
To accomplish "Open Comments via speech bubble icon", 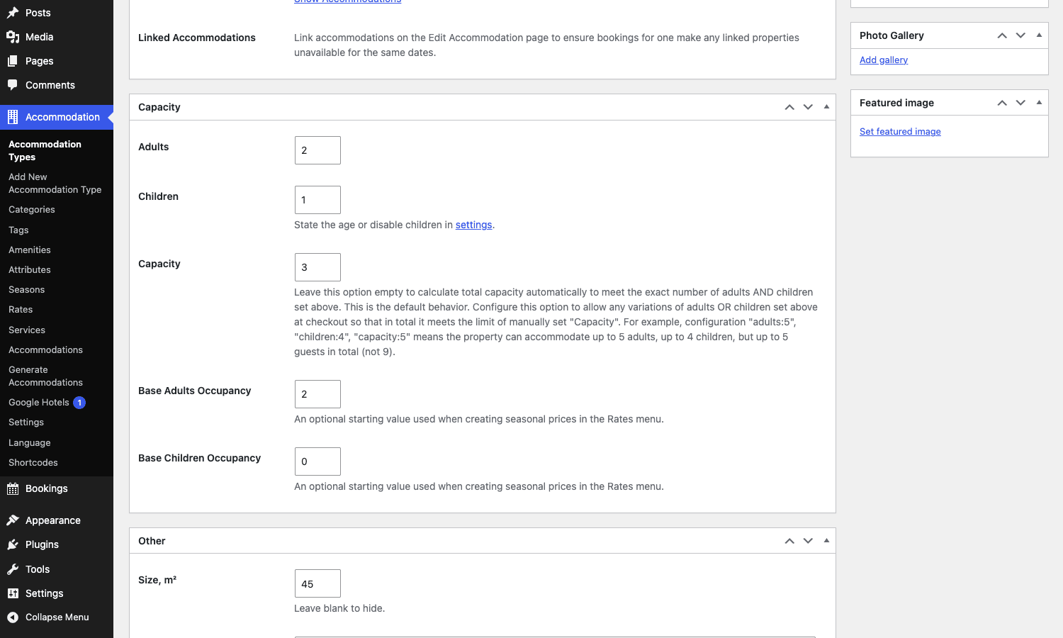I will pyautogui.click(x=13, y=85).
